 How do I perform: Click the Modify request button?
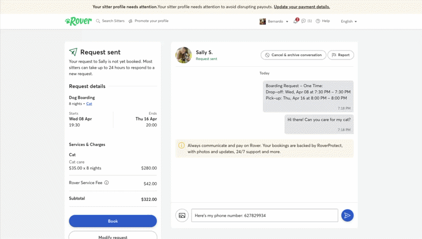[113, 235]
